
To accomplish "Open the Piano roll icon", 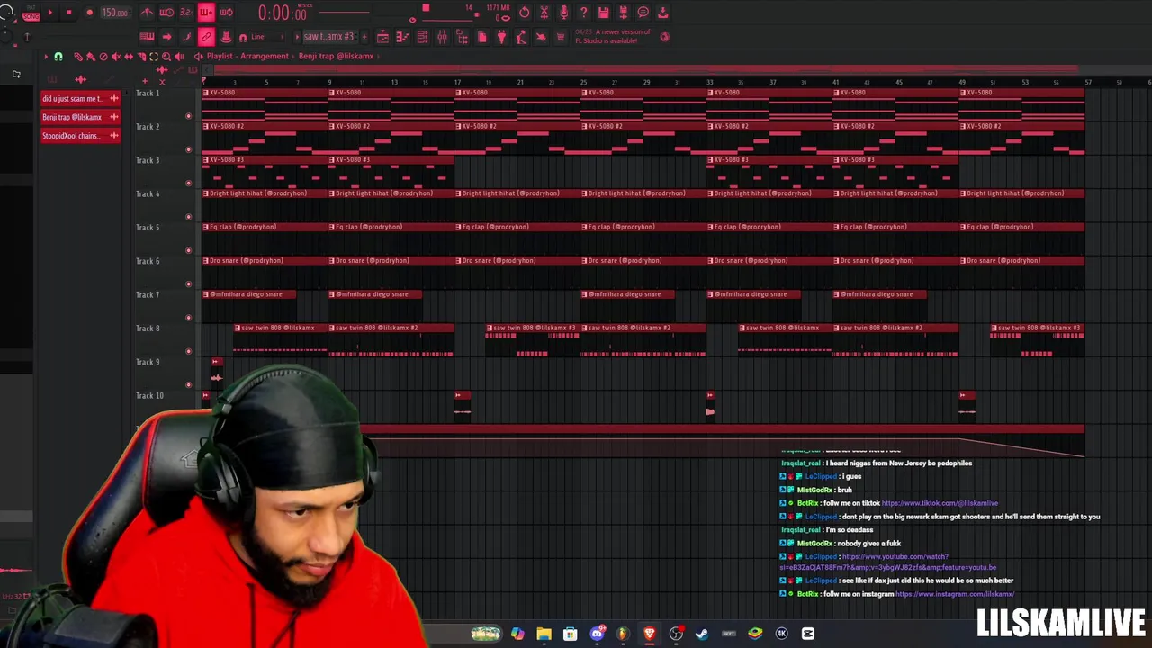I will (x=402, y=37).
